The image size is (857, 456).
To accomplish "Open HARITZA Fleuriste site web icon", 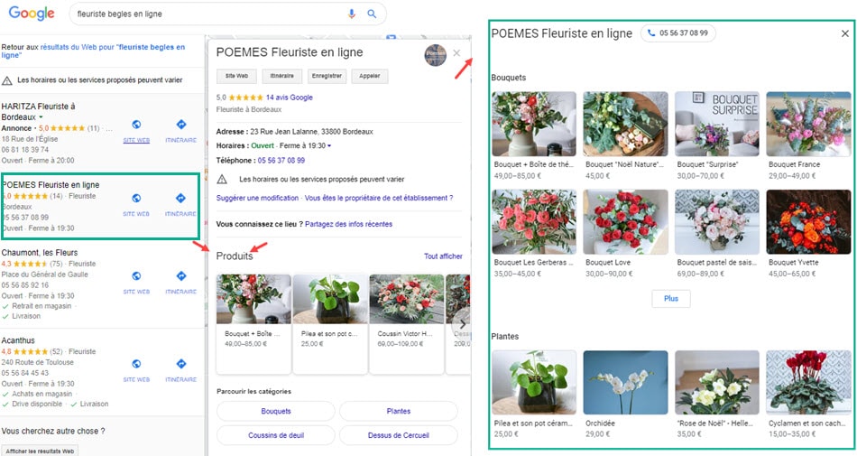I will [x=136, y=125].
